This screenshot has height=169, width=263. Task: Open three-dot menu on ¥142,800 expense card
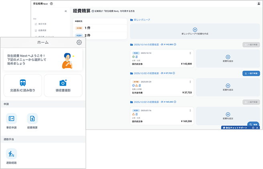point(190,53)
